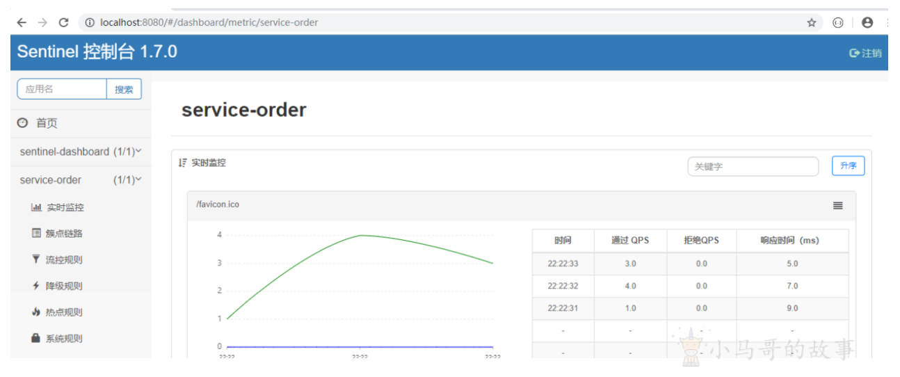Click the 3.0 pass QPS cell
This screenshot has height=377, width=900.
630,264
